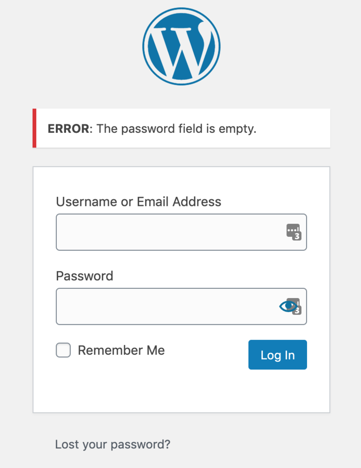This screenshot has width=361, height=468.
Task: Focus the Username or Email Address input
Action: point(181,232)
